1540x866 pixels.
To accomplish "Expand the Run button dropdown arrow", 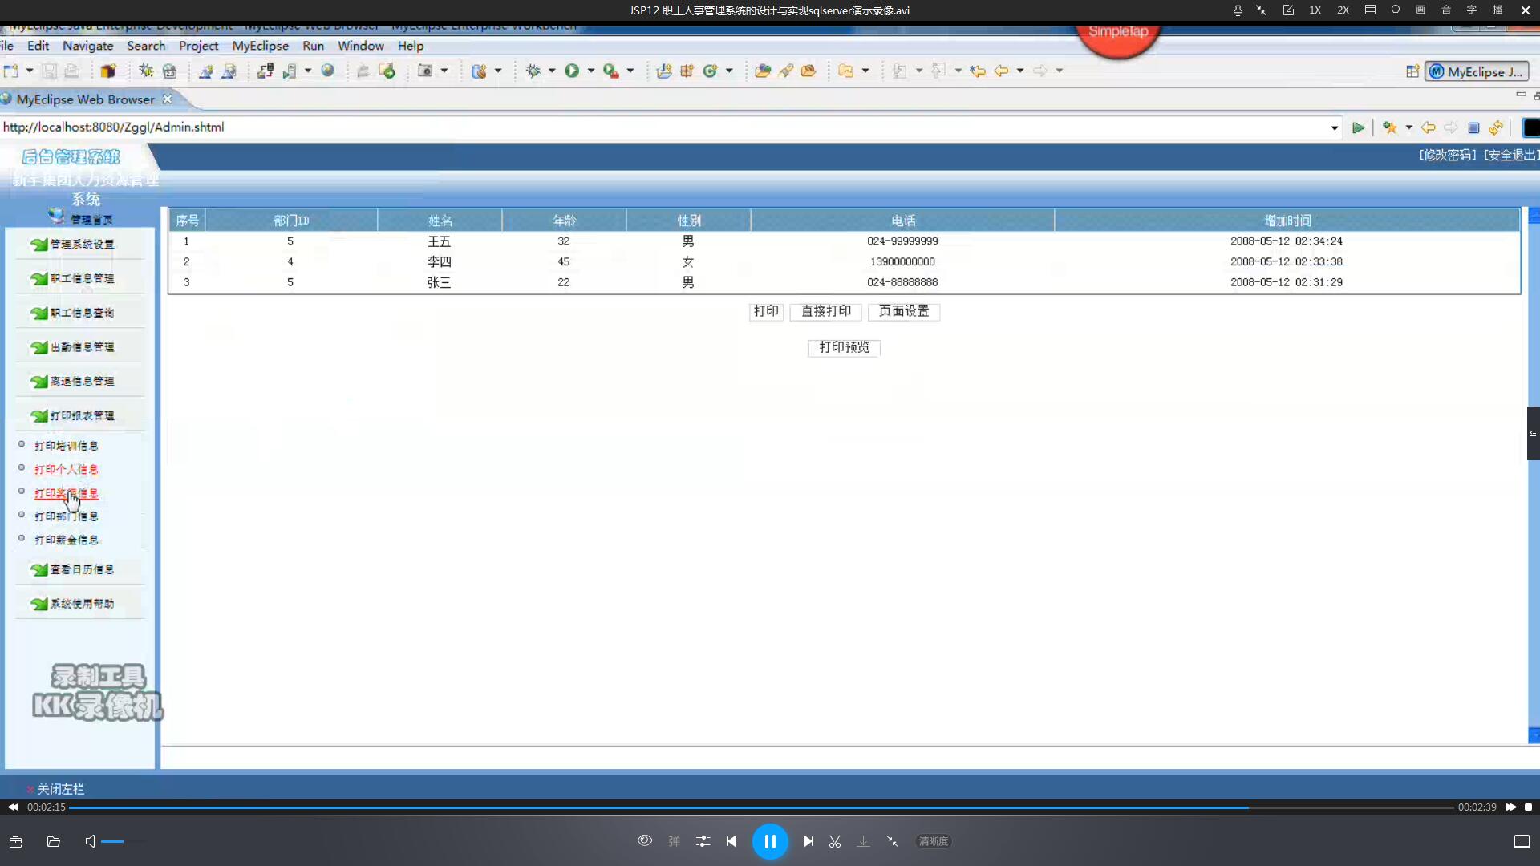I will click(591, 71).
